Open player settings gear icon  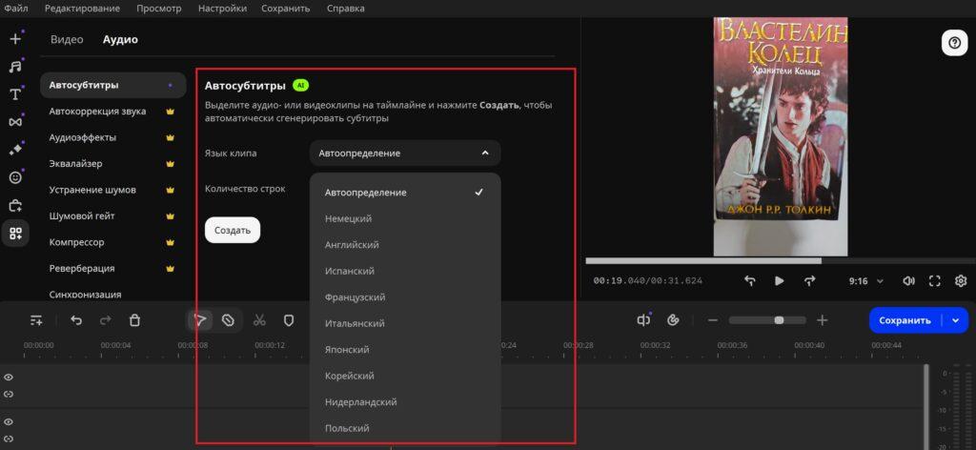click(961, 280)
